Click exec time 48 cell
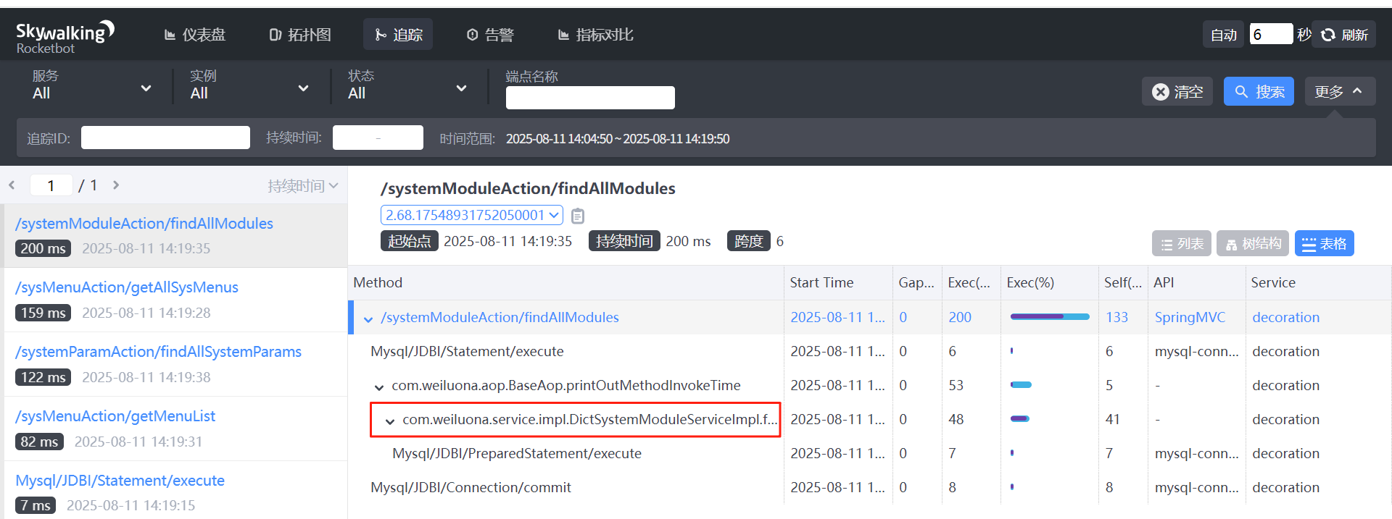The image size is (1392, 519). pos(956,419)
